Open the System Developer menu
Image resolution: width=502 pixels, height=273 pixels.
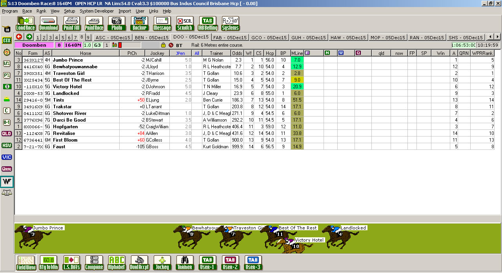coord(96,11)
